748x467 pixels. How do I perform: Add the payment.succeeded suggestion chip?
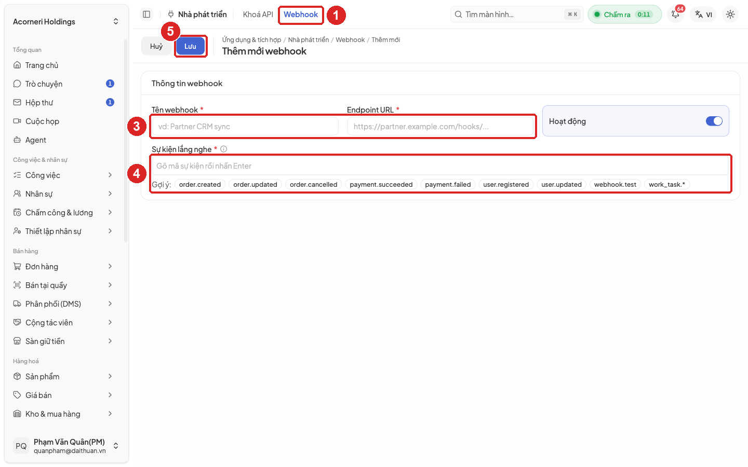[x=381, y=184]
